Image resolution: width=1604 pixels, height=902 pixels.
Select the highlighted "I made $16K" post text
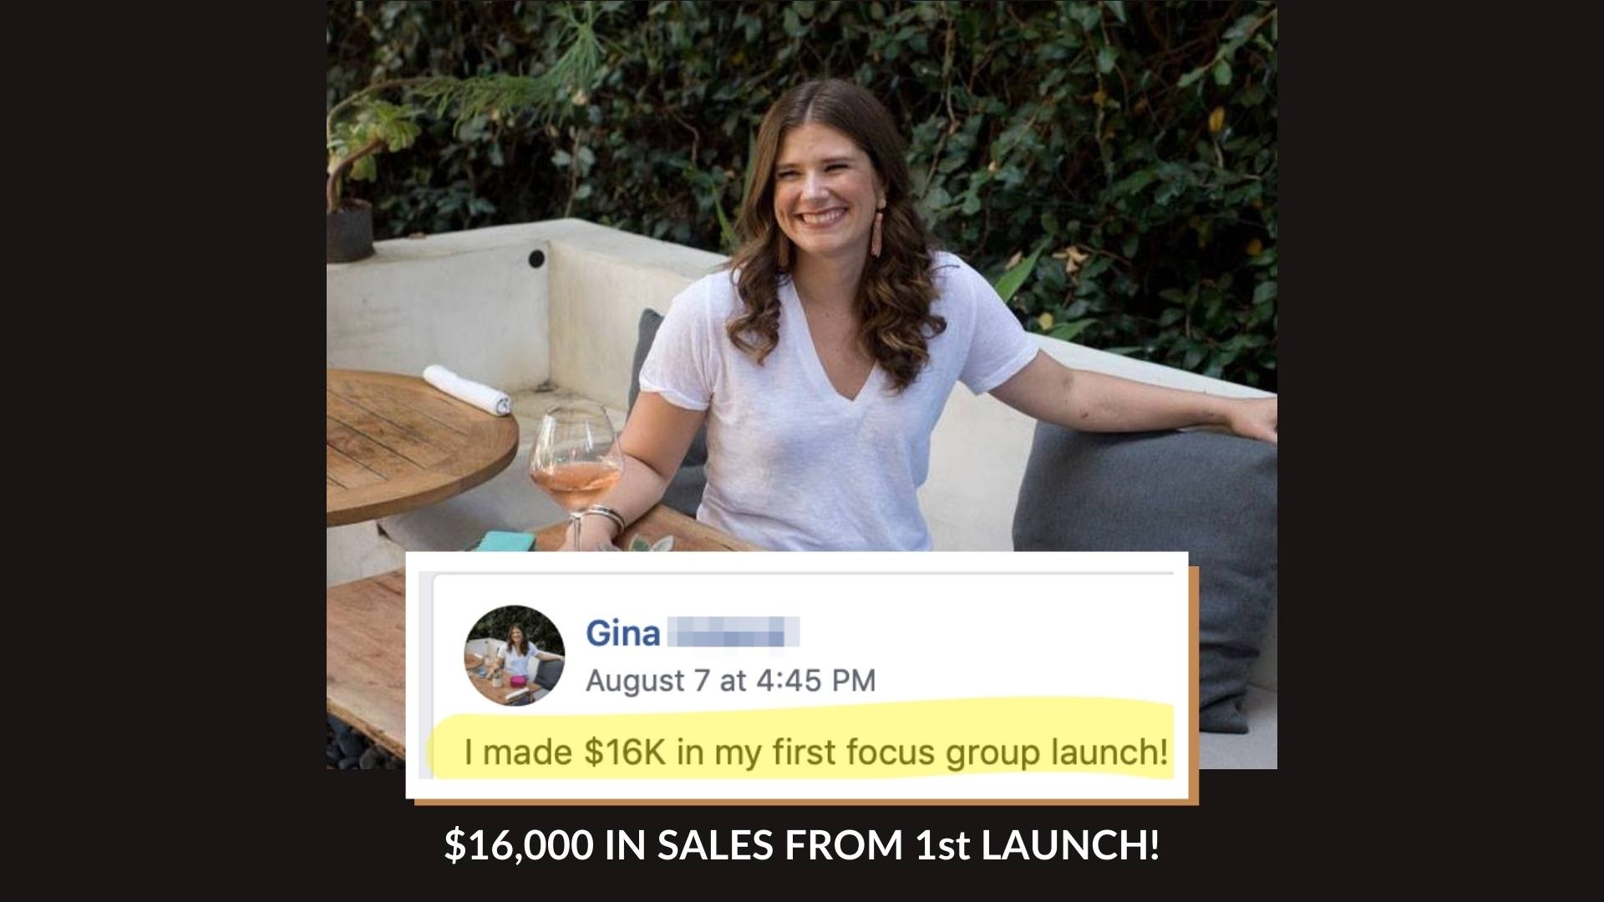(x=815, y=753)
